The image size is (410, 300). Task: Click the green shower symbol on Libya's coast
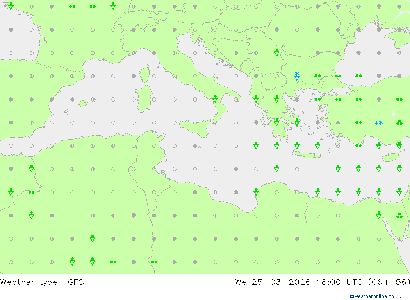point(256,192)
